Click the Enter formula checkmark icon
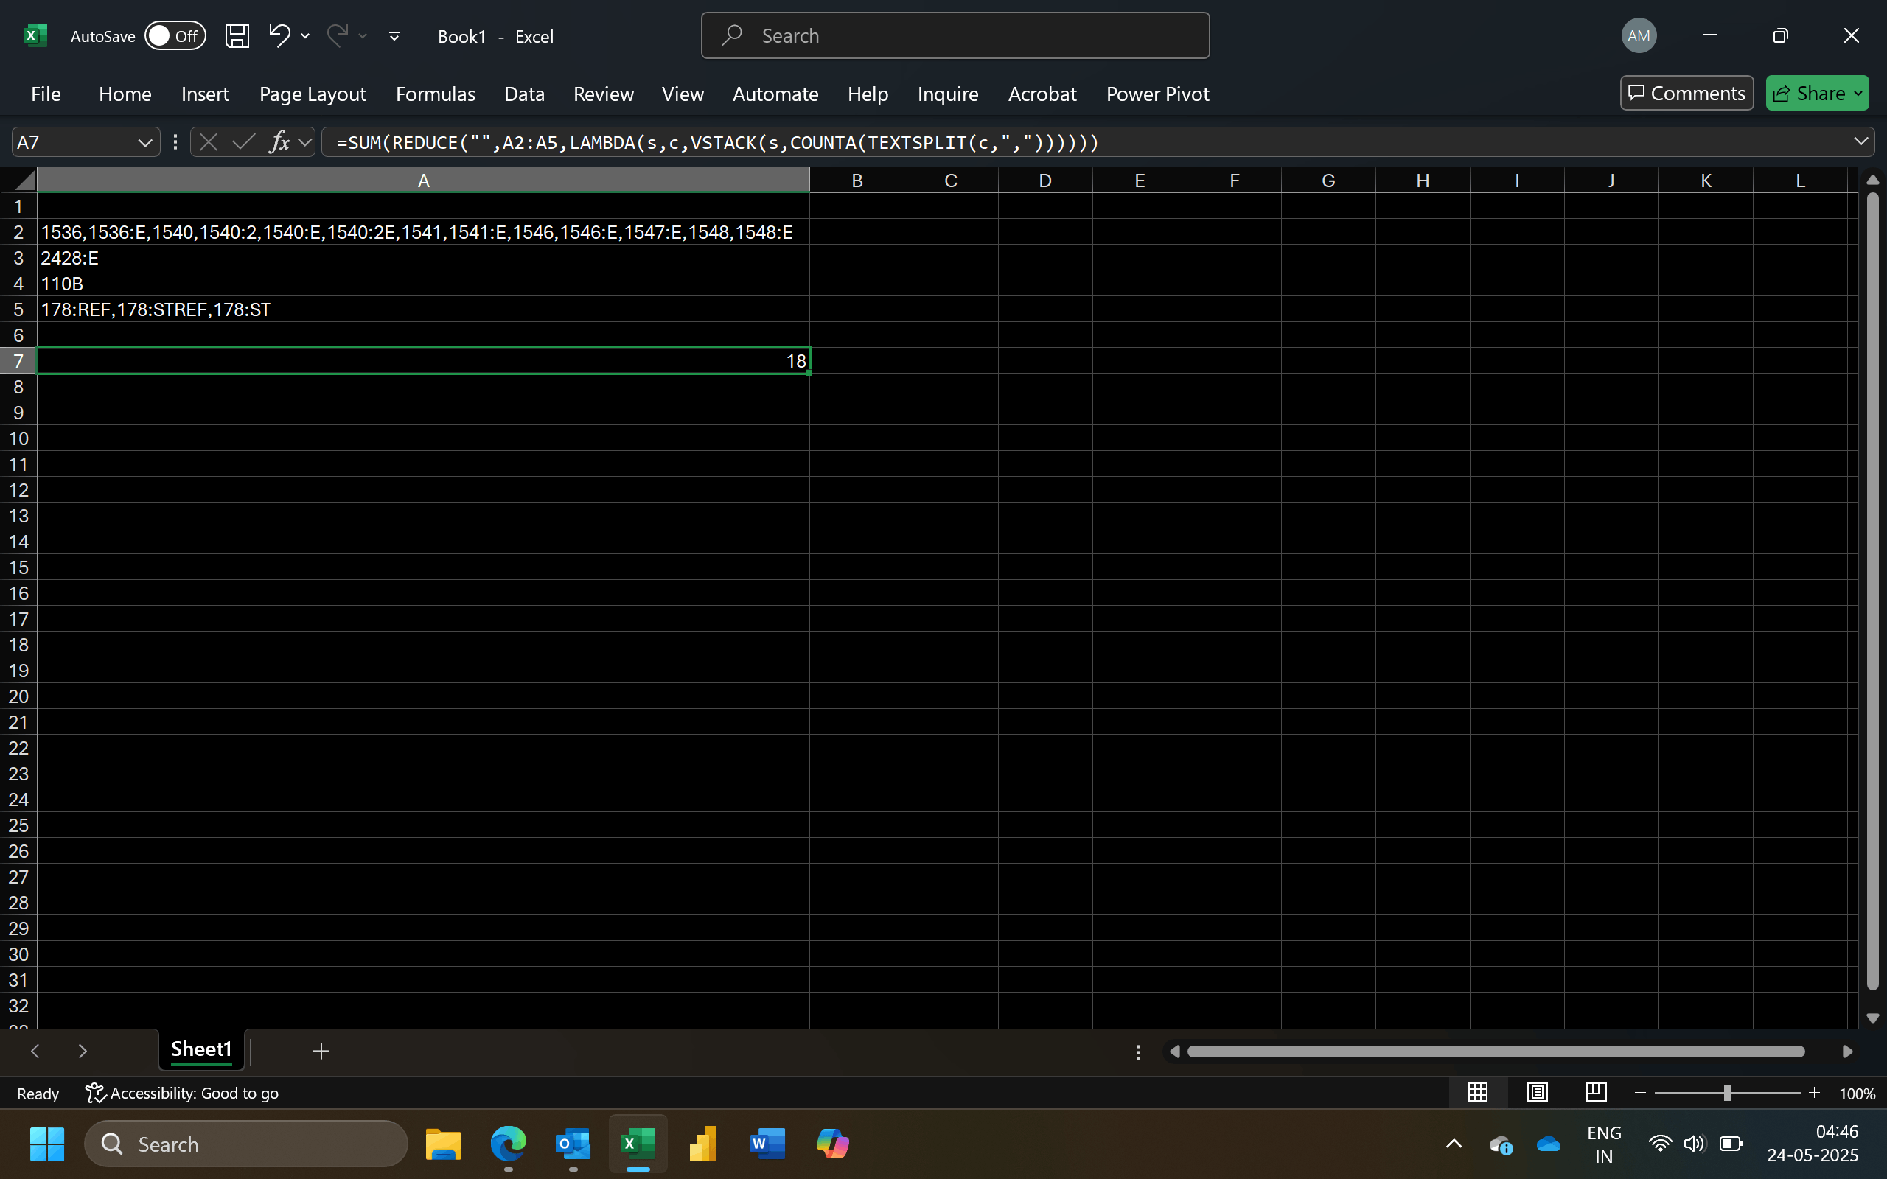Viewport: 1887px width, 1179px height. (x=243, y=142)
